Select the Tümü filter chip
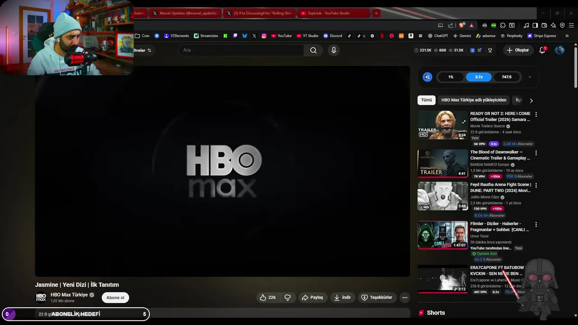The image size is (578, 325). (426, 100)
